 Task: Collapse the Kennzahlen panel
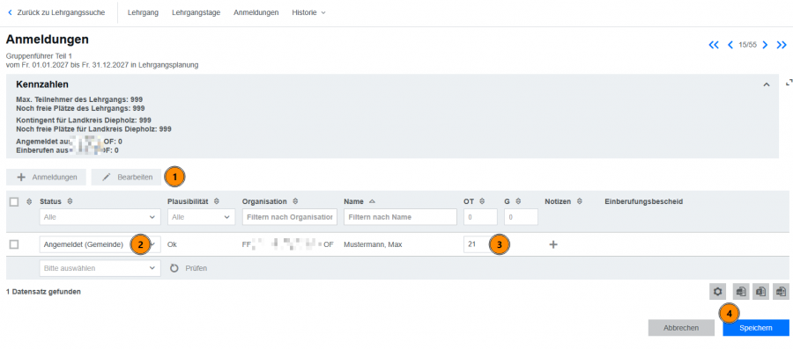[x=767, y=84]
